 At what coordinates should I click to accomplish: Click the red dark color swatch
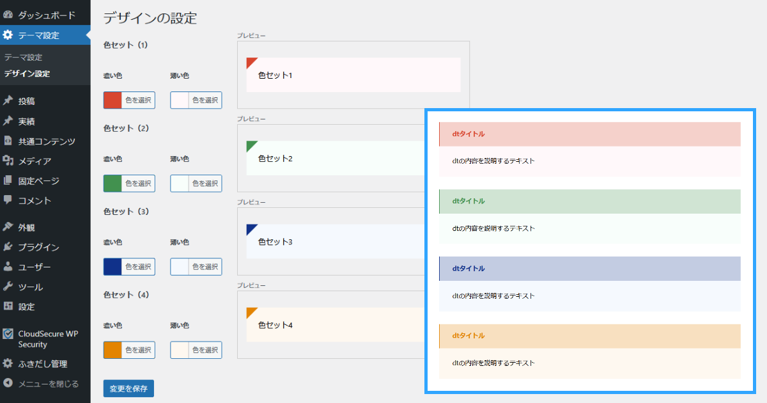(112, 100)
